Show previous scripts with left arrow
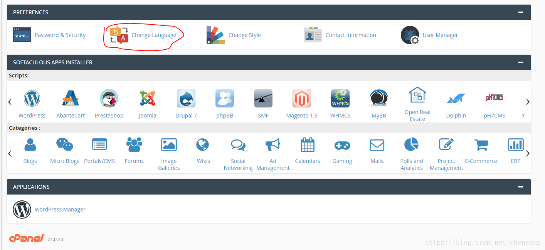Viewport: 545px width, 250px height. 10,102
